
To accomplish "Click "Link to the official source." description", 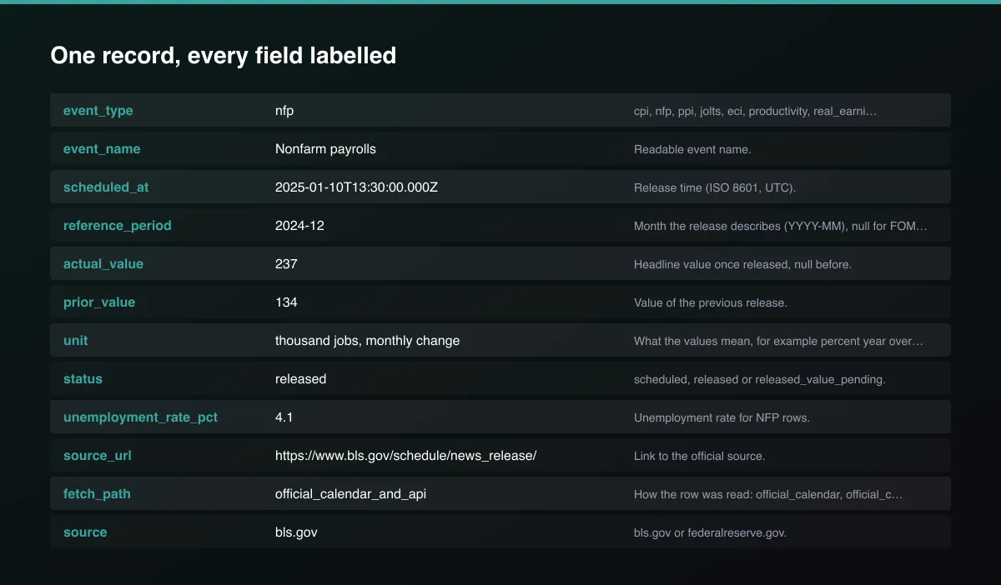I will 699,456.
